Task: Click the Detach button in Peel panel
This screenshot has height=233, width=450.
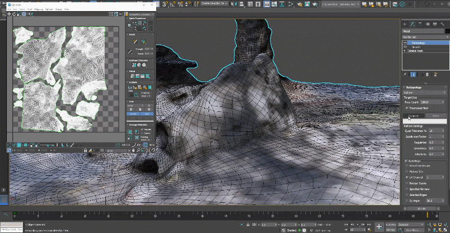Action: (x=133, y=114)
